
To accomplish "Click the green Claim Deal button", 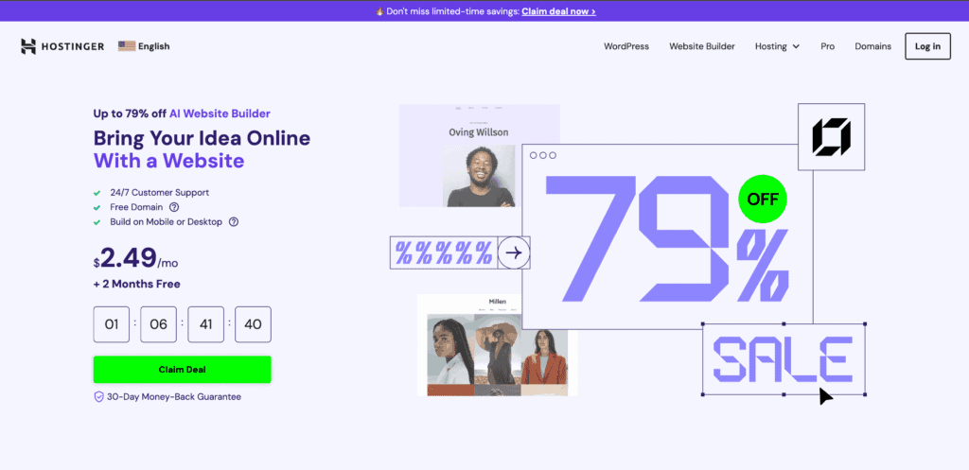I will point(183,370).
